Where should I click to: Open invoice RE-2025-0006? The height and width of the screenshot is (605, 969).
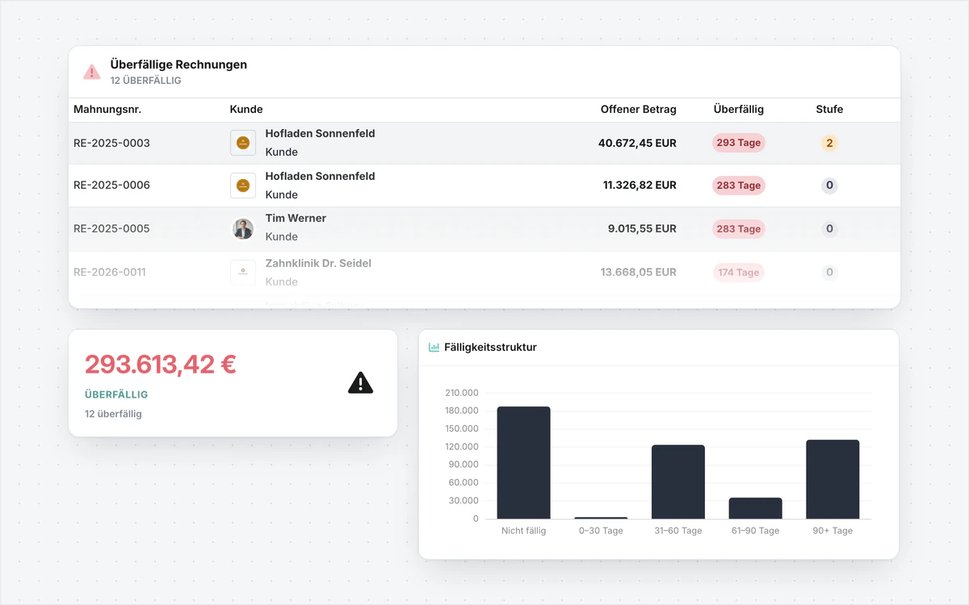click(111, 186)
